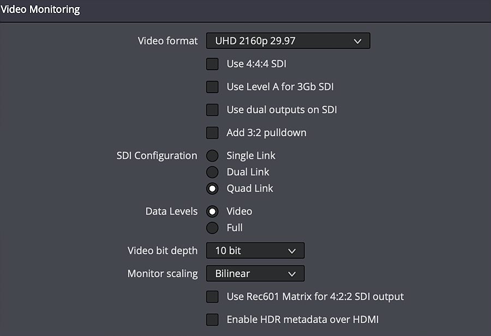Select the Quad Link radio button
491x336 pixels.
click(212, 188)
